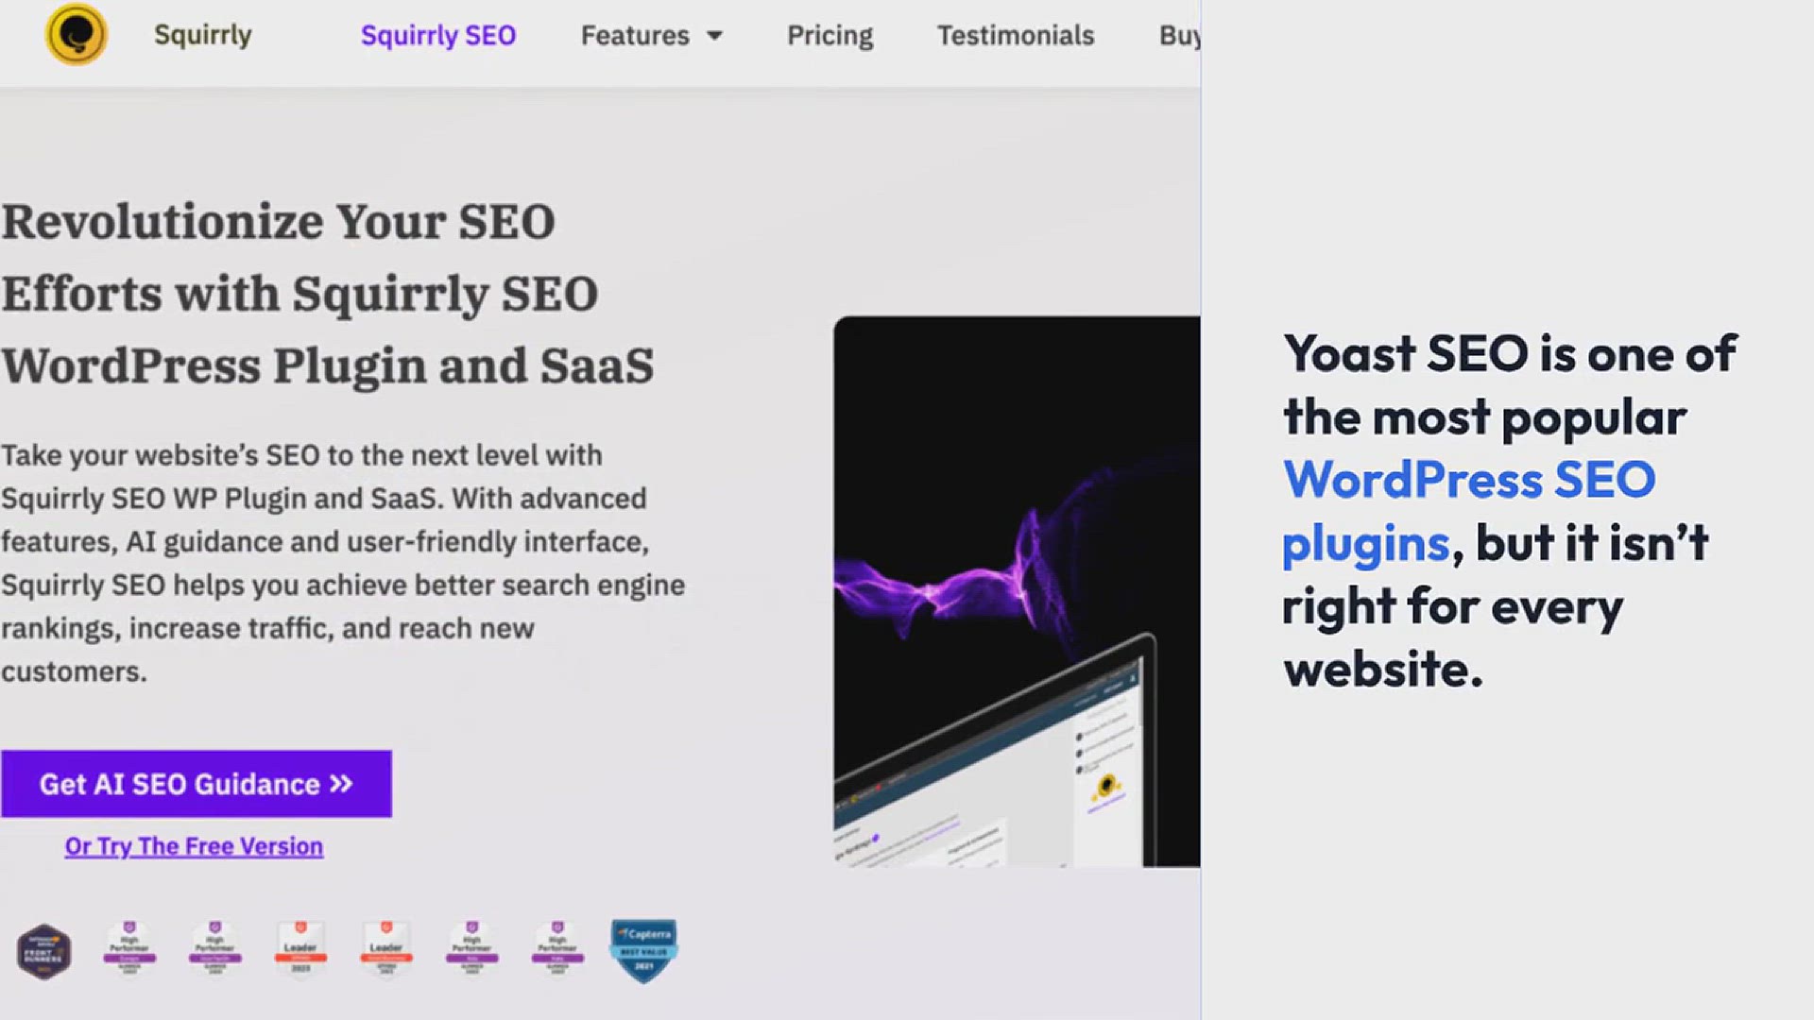Click the laptop hero image with purple wave
Image resolution: width=1814 pixels, height=1020 pixels.
(x=1017, y=591)
